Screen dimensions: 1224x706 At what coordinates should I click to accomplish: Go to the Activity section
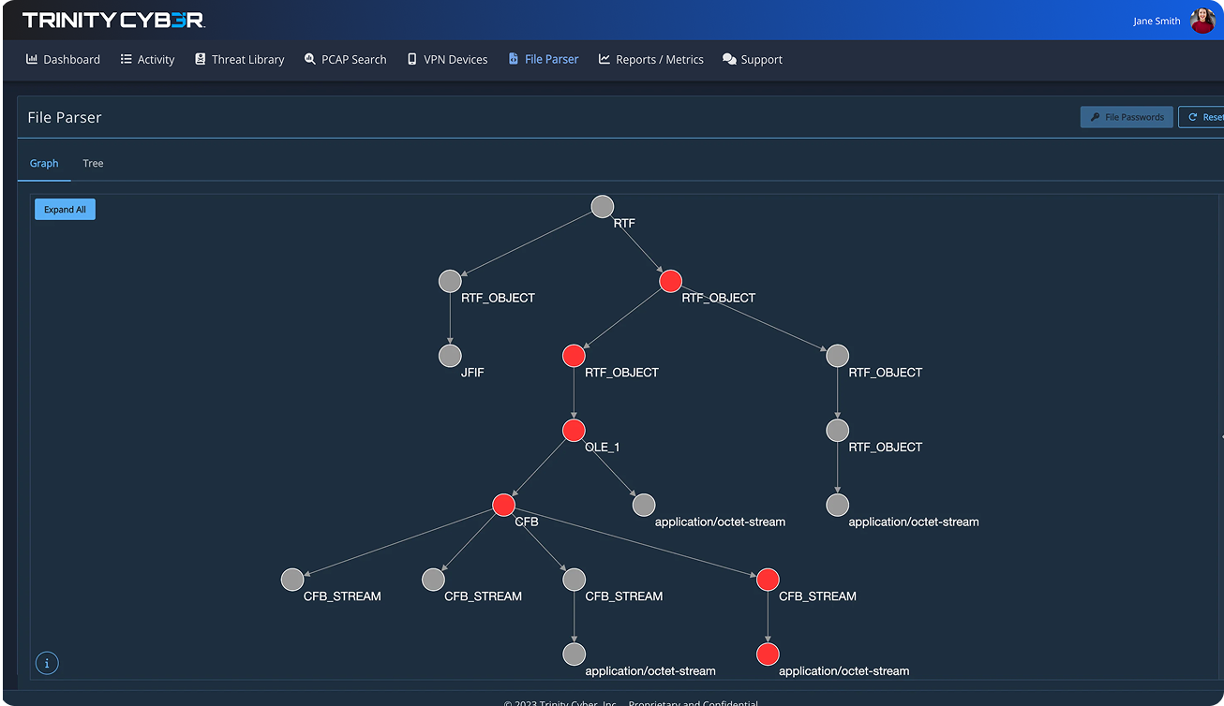[147, 59]
